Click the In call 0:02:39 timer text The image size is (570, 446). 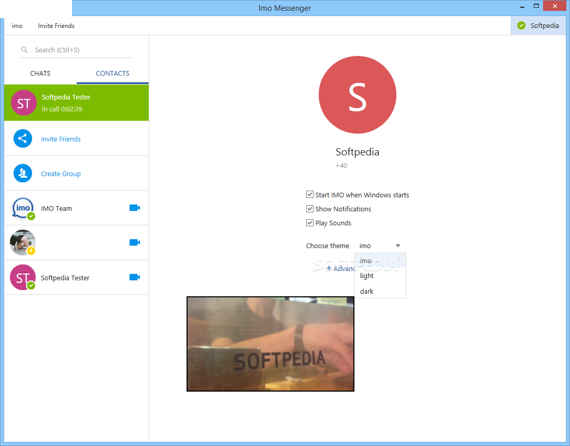[62, 109]
